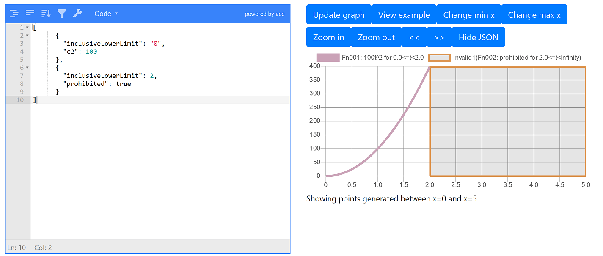Collapse the array fold arrow on line 1

tap(28, 28)
